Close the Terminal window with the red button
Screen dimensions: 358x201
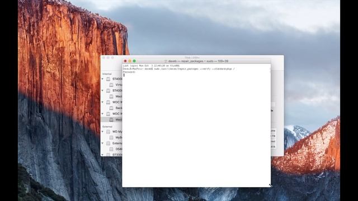click(x=125, y=61)
